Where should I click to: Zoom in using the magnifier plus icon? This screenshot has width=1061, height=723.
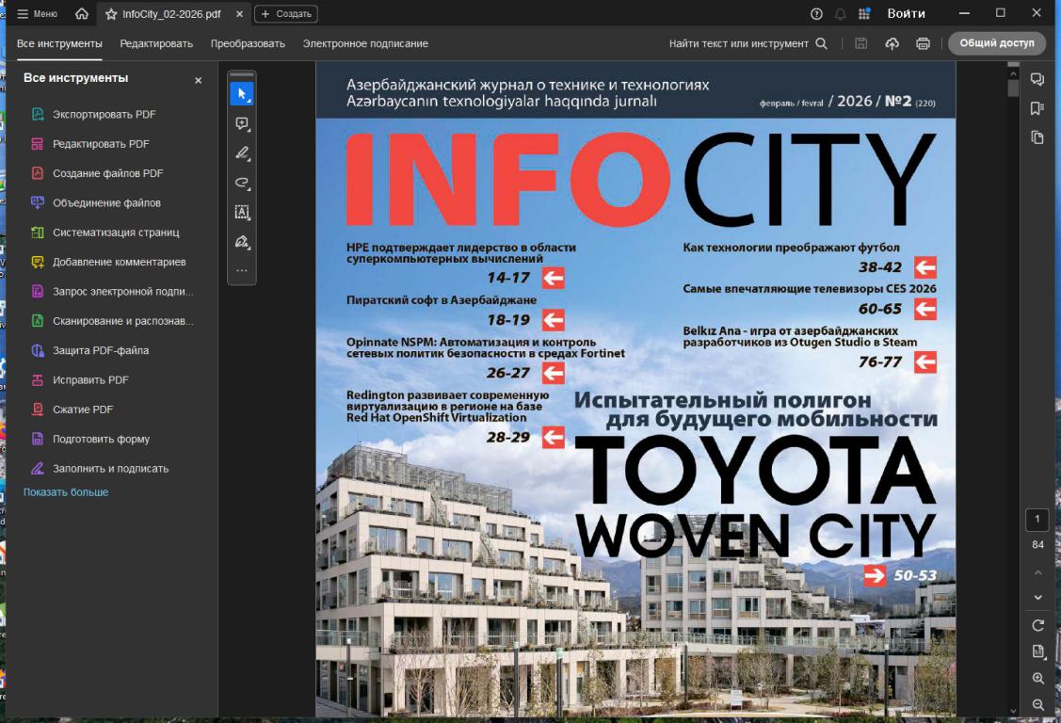pos(1038,678)
